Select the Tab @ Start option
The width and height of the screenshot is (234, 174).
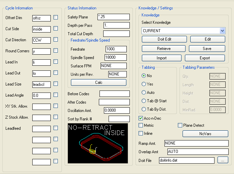coord(144,101)
